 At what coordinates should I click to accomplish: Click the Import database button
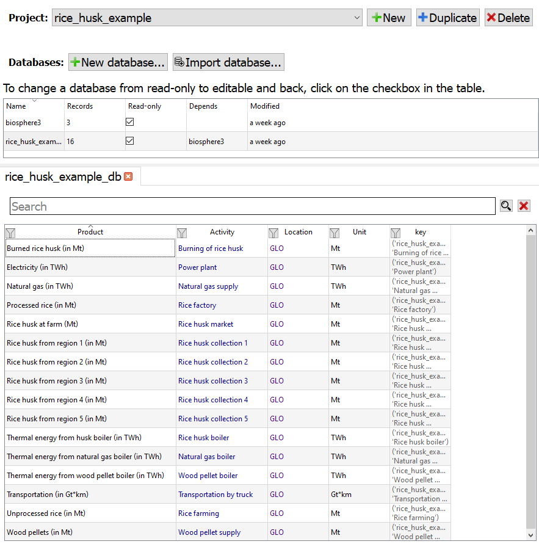[228, 62]
